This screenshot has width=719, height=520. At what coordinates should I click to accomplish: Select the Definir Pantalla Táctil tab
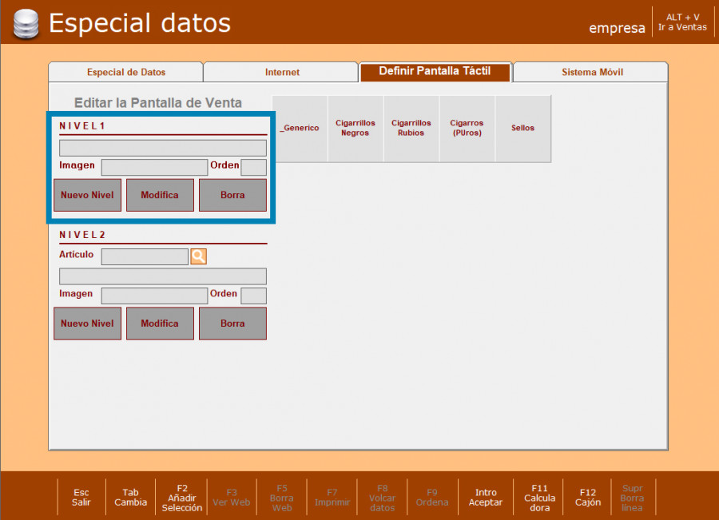click(x=434, y=72)
